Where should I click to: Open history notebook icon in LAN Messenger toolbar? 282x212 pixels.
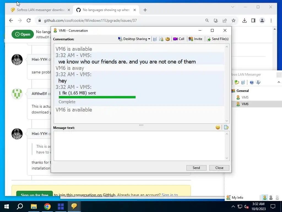point(243,82)
